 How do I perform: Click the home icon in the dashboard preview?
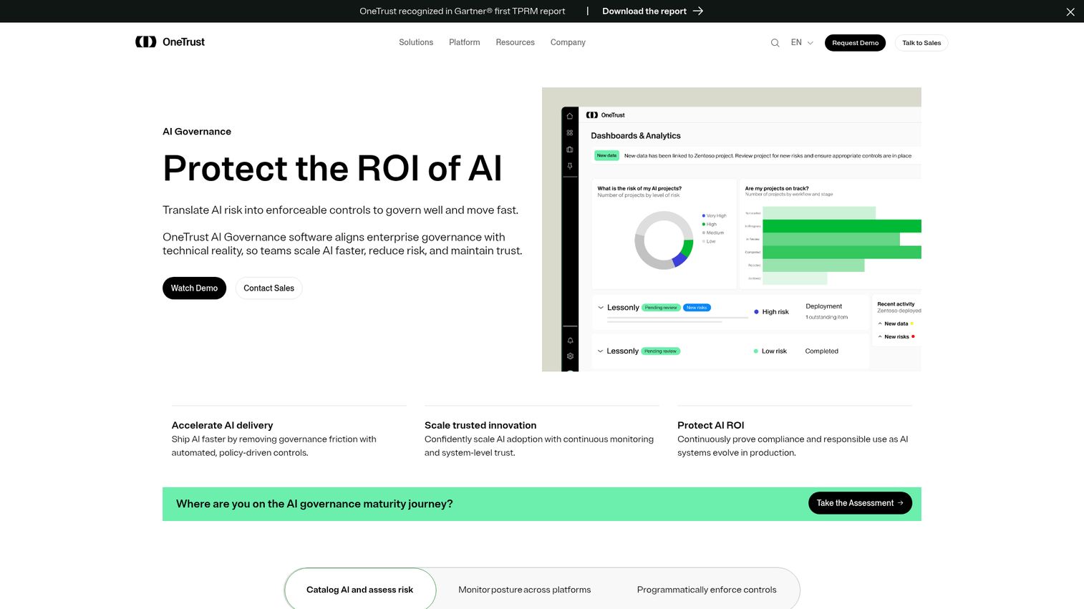click(x=570, y=116)
